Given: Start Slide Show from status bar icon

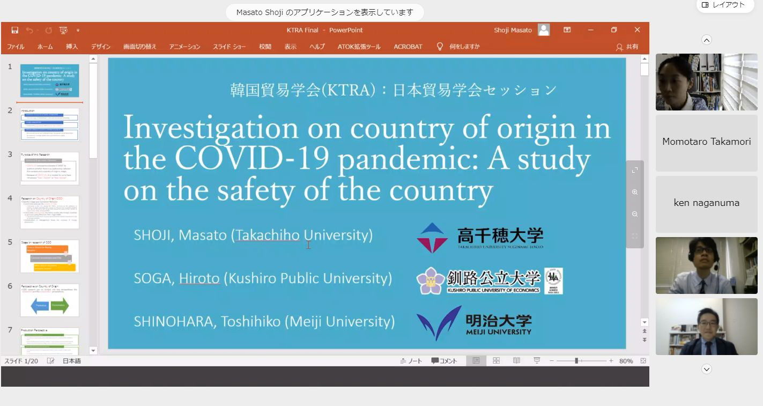Looking at the screenshot, I should (537, 361).
